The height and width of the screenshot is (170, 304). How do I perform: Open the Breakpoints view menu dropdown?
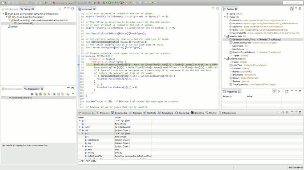(73, 94)
